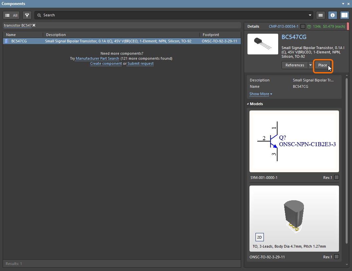Toggle the split panel layout icon
The height and width of the screenshot is (271, 352).
point(344,15)
